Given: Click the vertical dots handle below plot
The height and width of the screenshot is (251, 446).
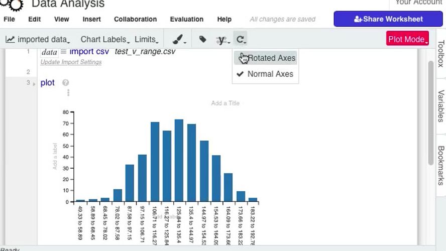Looking at the screenshot, I should coord(68,93).
